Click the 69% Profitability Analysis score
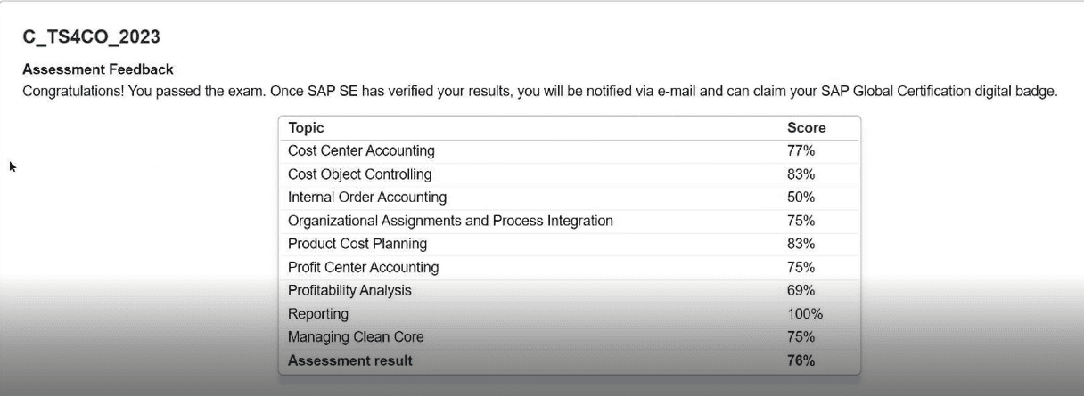This screenshot has width=1084, height=396. [x=801, y=290]
